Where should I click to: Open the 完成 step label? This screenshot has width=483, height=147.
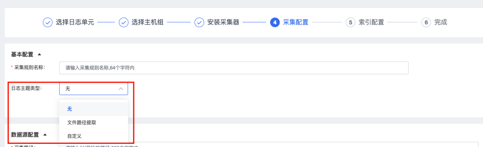point(441,22)
